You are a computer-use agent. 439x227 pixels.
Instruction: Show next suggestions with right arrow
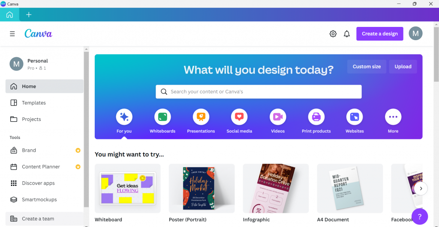421,189
